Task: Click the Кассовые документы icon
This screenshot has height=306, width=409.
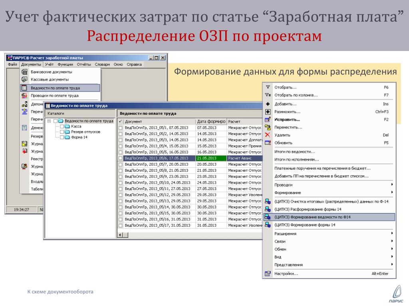Action: (x=24, y=79)
